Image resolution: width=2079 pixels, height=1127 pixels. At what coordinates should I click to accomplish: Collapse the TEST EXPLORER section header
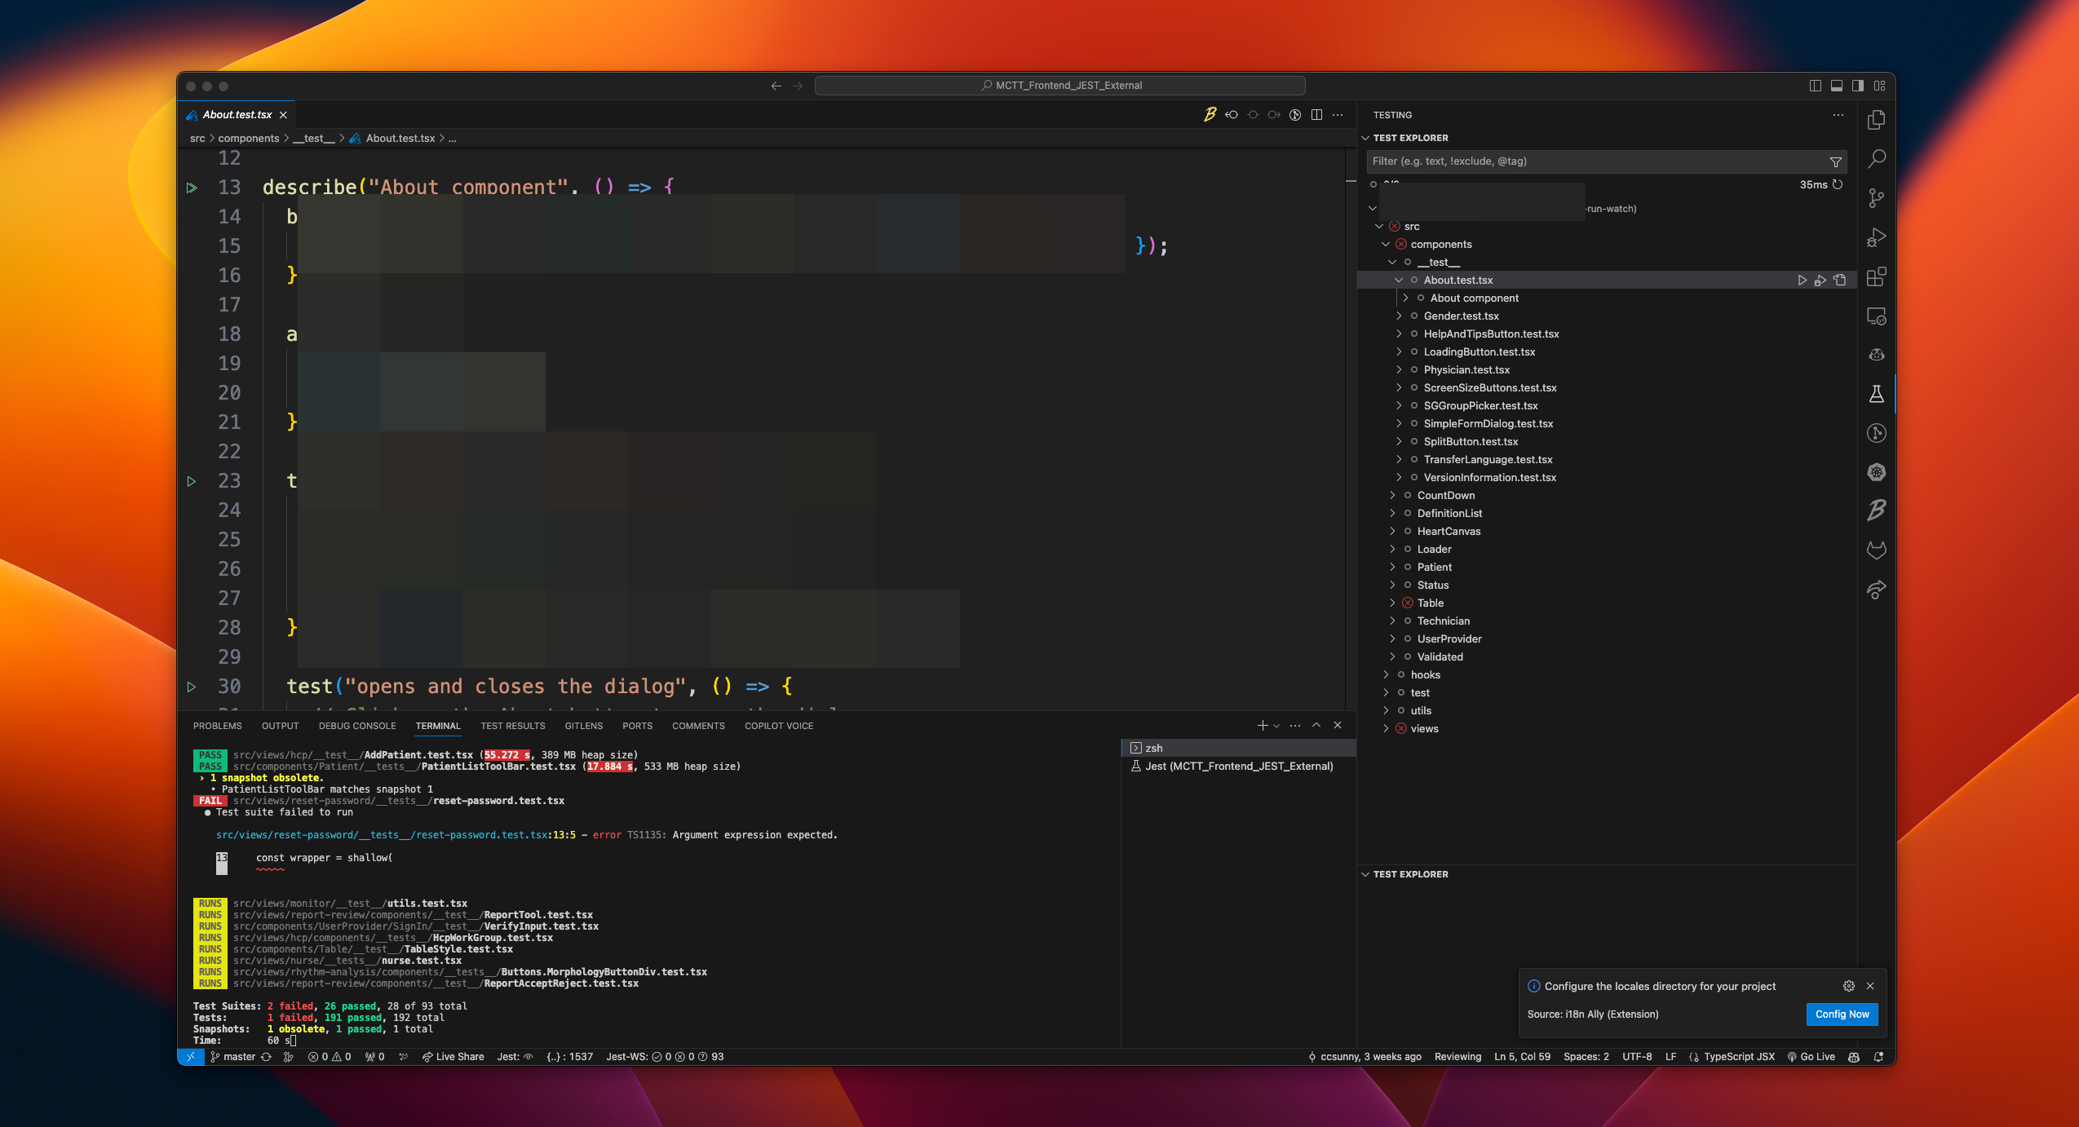[x=1410, y=138]
